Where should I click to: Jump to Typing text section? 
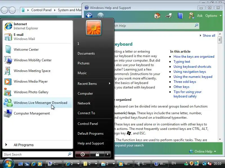coord(182,62)
